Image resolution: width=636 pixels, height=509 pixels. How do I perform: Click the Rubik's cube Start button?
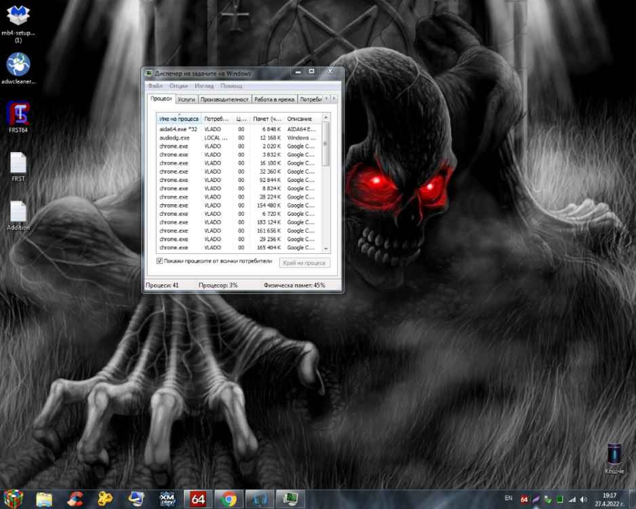[14, 499]
